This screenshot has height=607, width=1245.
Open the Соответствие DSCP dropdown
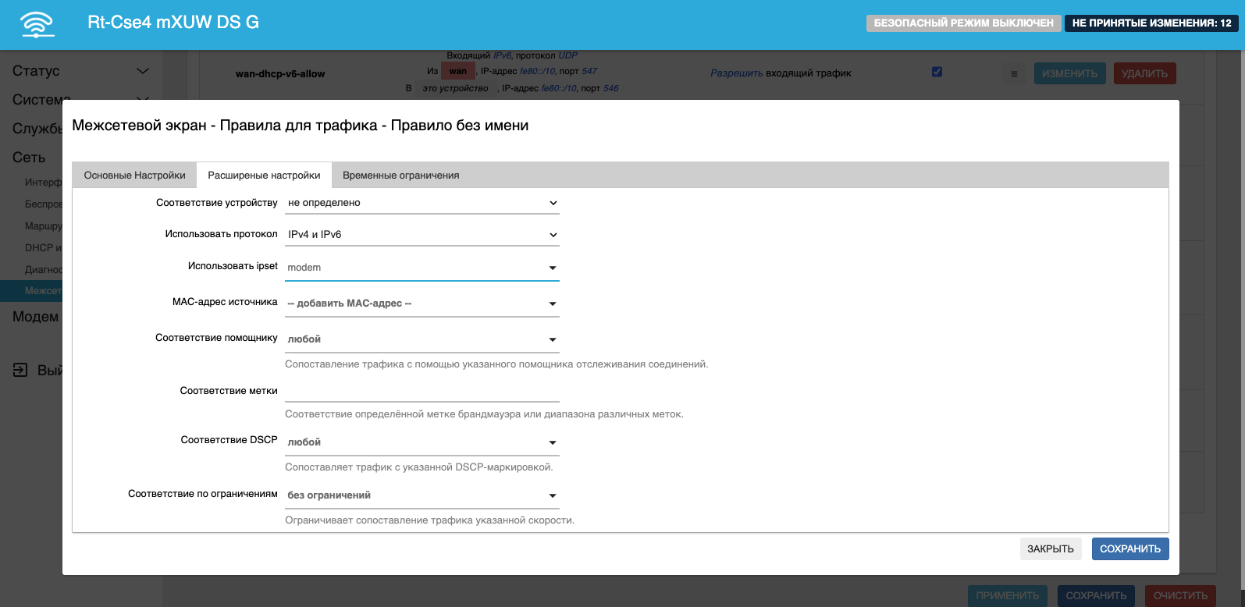click(x=422, y=442)
